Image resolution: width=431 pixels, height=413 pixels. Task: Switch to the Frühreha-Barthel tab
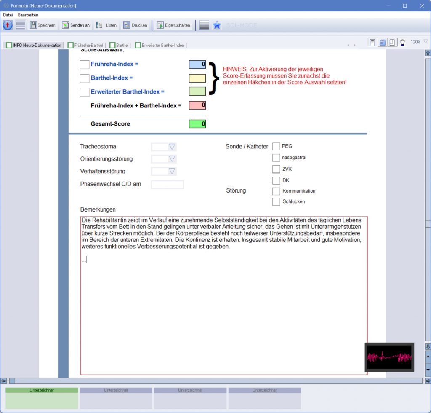click(x=85, y=45)
